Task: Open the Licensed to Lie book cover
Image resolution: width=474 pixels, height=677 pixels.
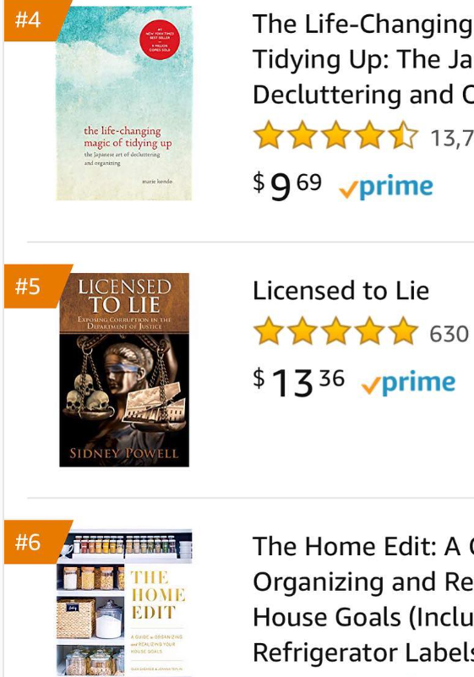Action: 124,369
